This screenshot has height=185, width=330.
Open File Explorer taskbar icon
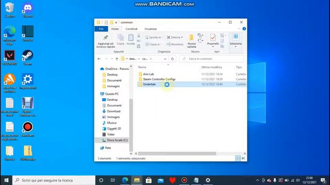137,180
